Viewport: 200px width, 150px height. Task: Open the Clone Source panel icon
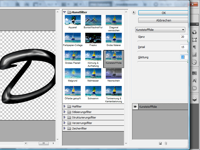pos(194,62)
